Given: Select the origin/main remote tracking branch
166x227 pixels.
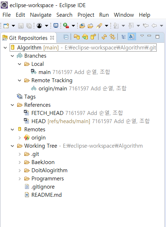Looking at the screenshot, I should [79, 89].
